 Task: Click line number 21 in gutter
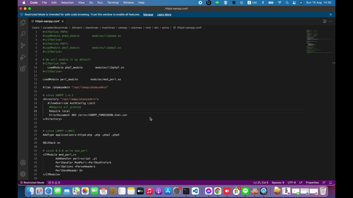click(35, 111)
